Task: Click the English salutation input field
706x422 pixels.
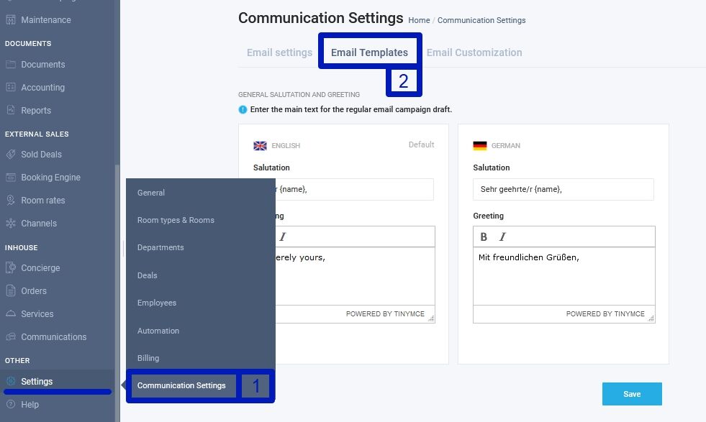Action: pos(354,189)
